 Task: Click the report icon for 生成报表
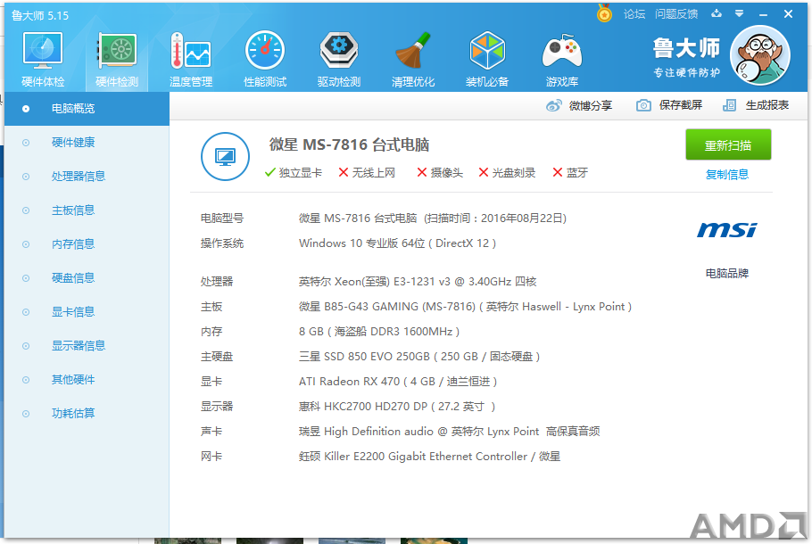pyautogui.click(x=729, y=105)
